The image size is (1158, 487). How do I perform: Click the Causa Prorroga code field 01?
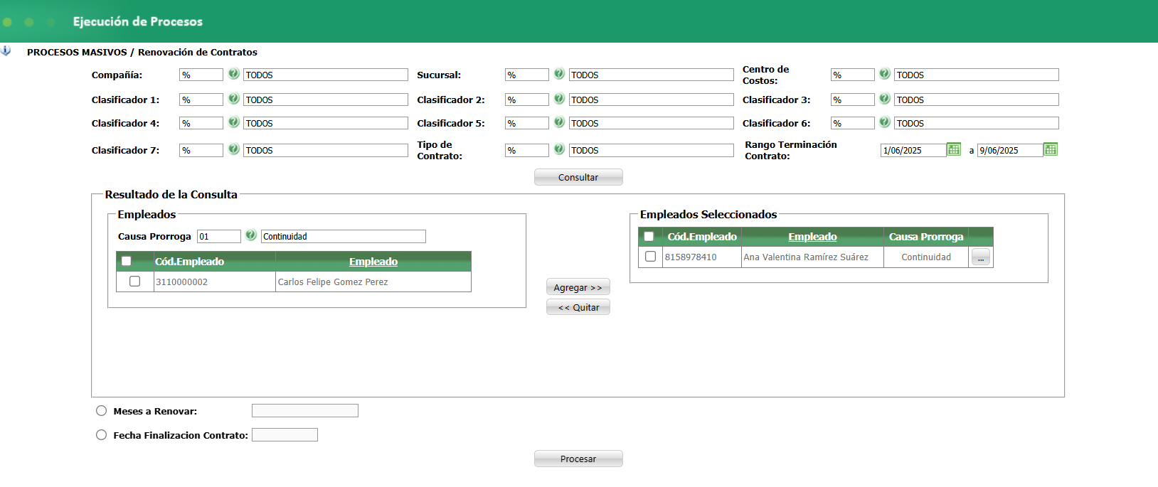coord(219,236)
